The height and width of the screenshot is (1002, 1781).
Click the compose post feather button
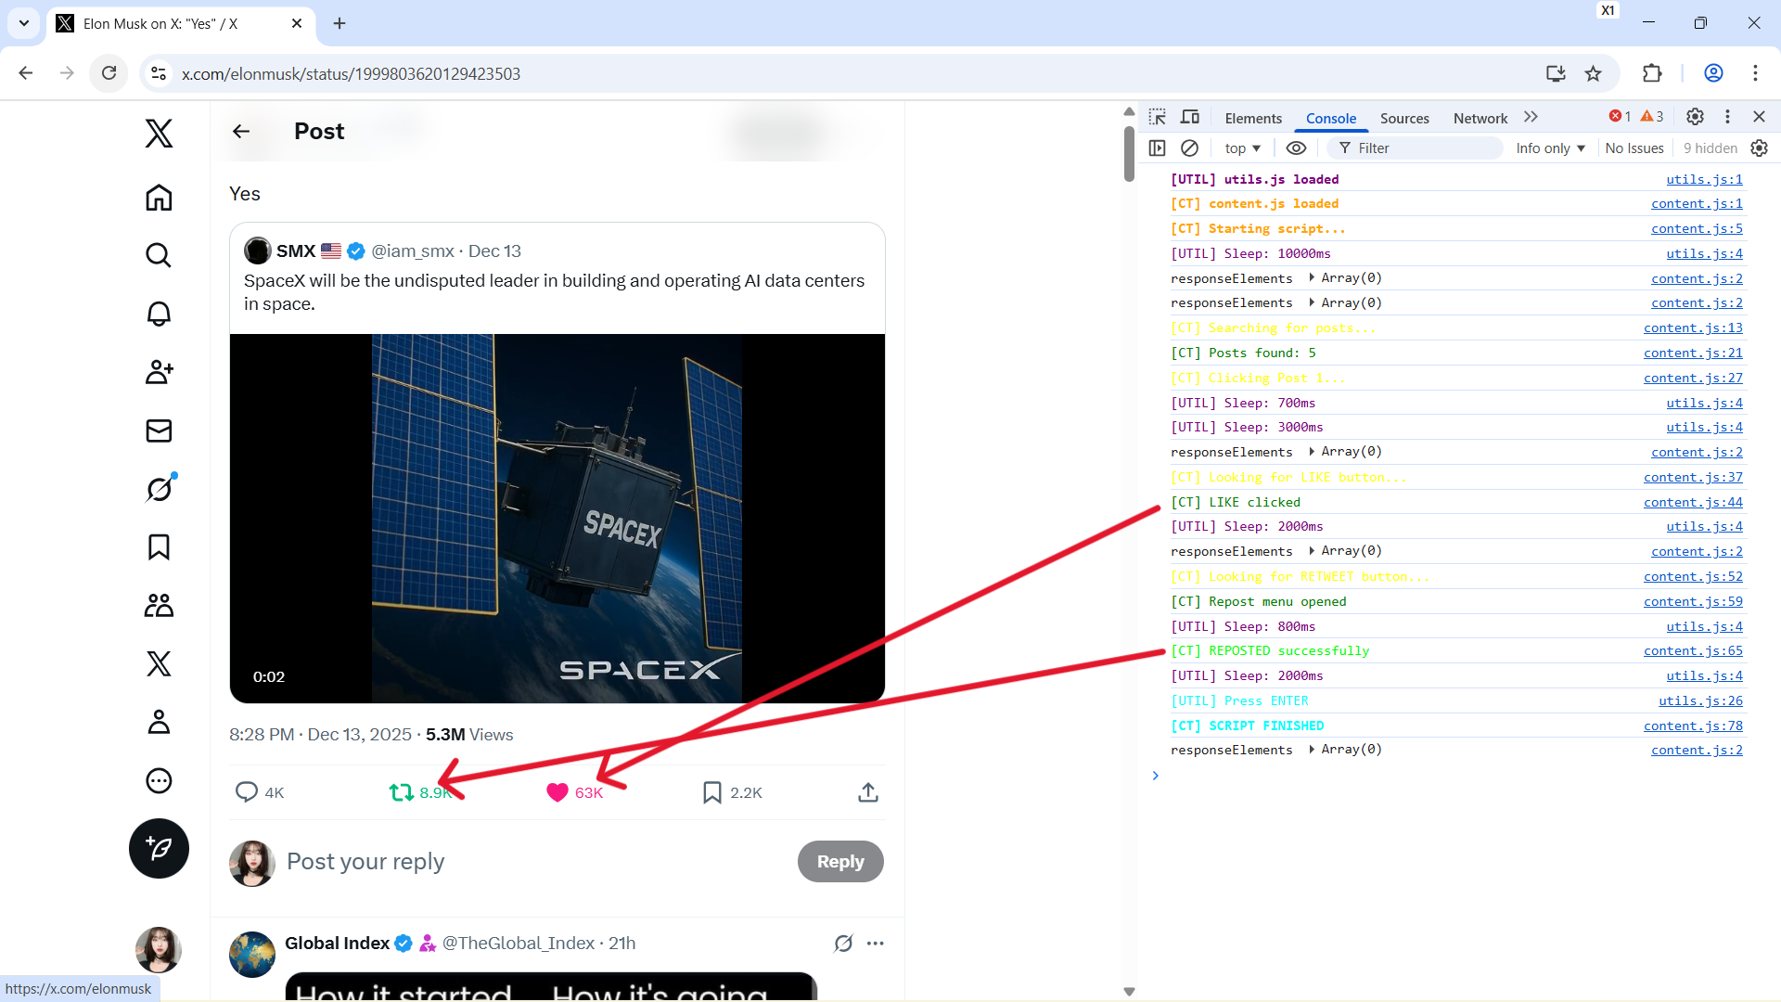coord(159,848)
